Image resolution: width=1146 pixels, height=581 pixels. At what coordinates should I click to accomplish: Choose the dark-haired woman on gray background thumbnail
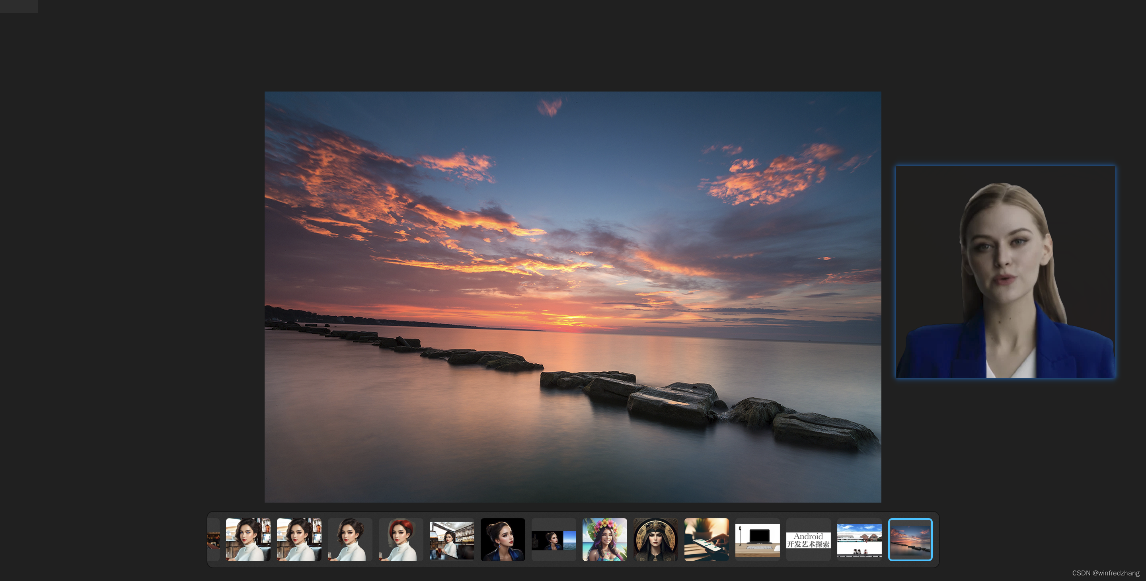coord(350,539)
